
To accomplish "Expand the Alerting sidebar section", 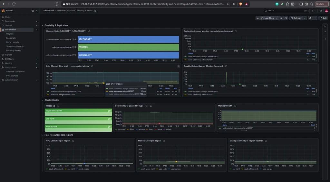I will [x=37, y=63].
